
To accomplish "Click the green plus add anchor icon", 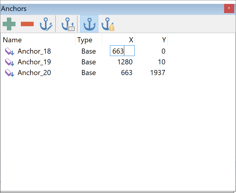I will 9,24.
